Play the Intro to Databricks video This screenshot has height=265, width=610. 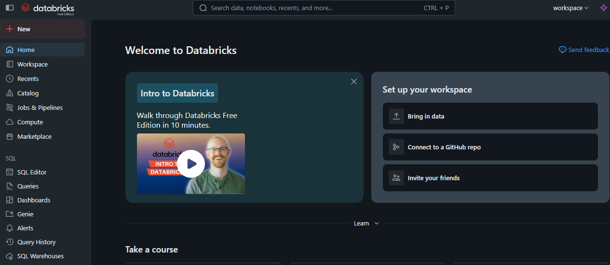pyautogui.click(x=191, y=164)
